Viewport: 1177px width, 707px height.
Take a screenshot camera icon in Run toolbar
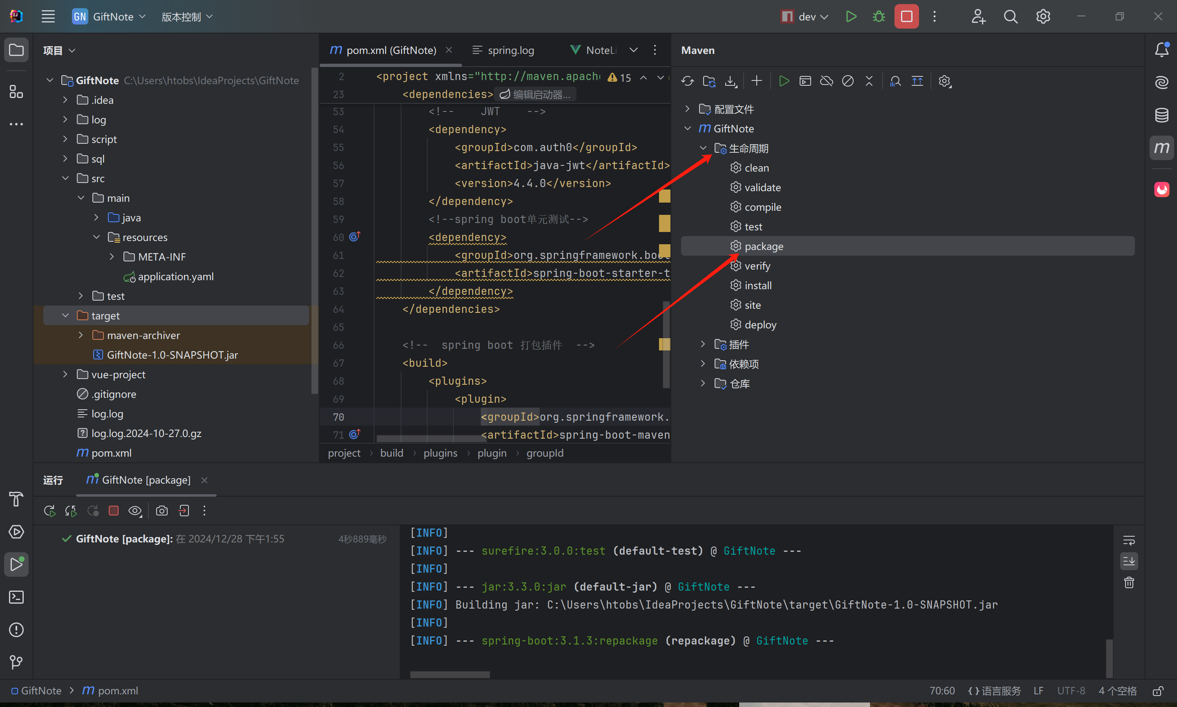(161, 511)
